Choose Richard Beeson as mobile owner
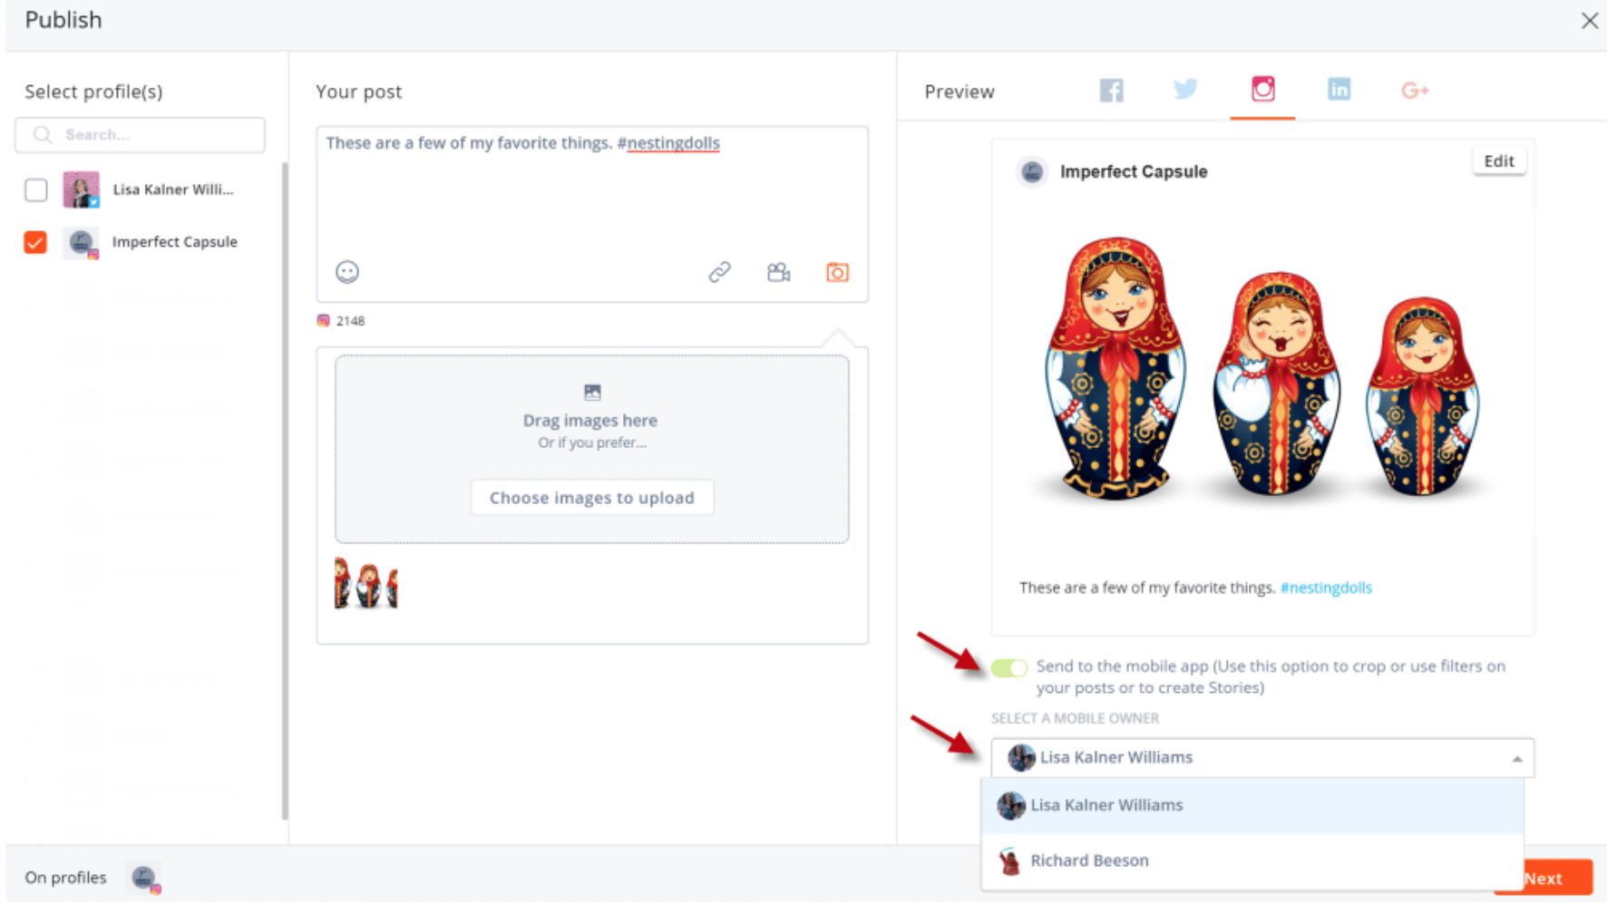 pyautogui.click(x=1088, y=861)
